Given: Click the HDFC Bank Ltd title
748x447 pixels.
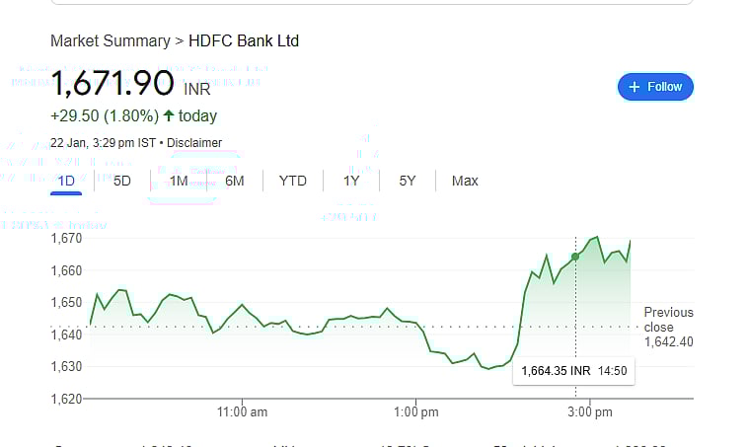Looking at the screenshot, I should coord(243,41).
